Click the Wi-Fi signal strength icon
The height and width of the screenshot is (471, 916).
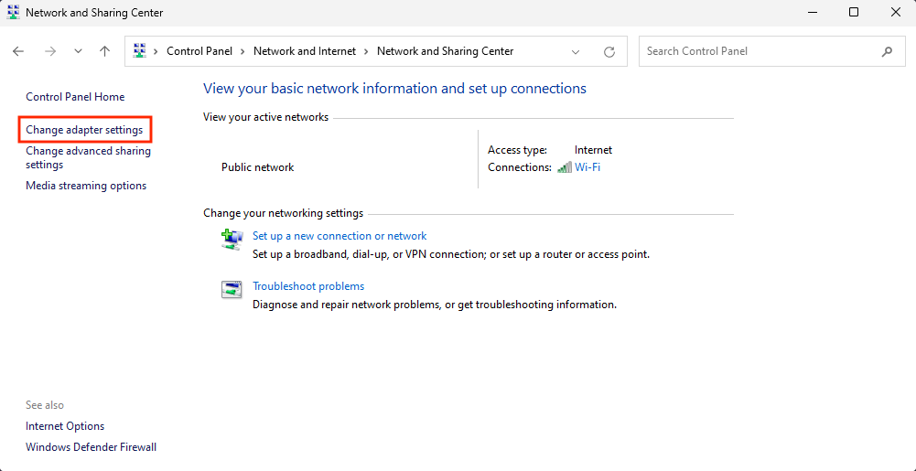pyautogui.click(x=565, y=167)
